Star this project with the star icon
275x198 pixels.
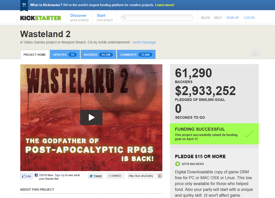pyautogui.click(x=255, y=53)
